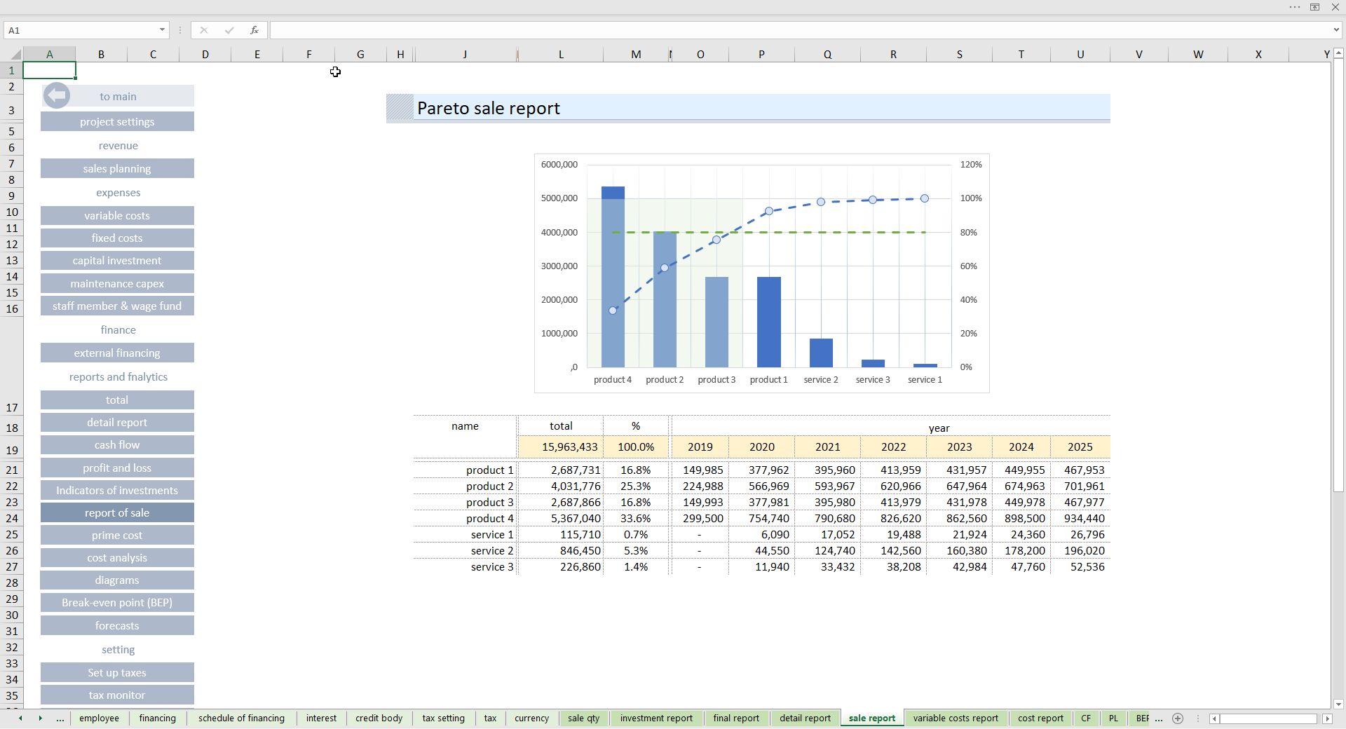Click the 'cost analysis' button
Viewport: 1346px width, 729px height.
pos(117,557)
